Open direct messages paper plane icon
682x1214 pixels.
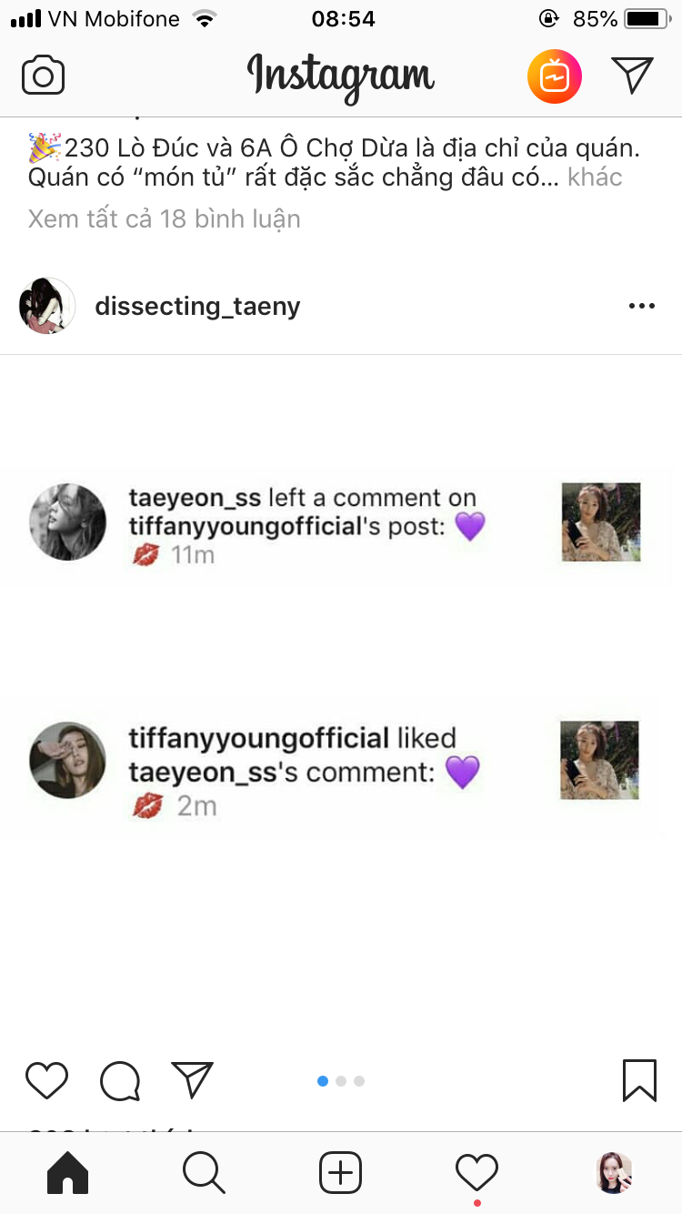(x=633, y=76)
